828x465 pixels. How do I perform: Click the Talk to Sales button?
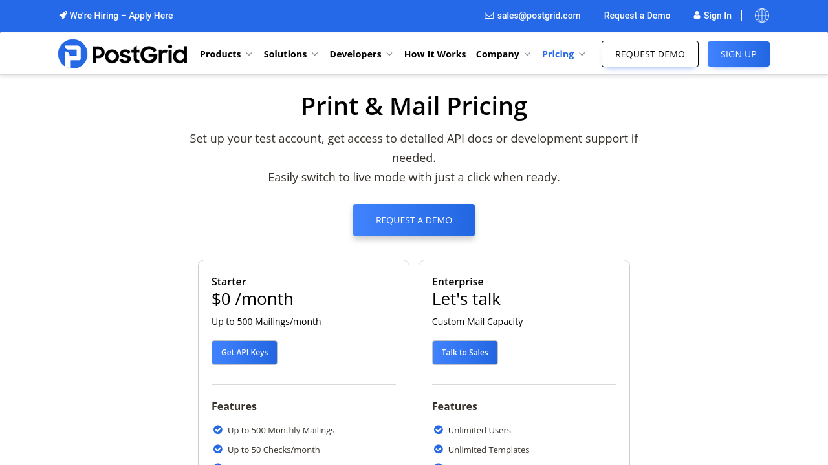point(464,353)
